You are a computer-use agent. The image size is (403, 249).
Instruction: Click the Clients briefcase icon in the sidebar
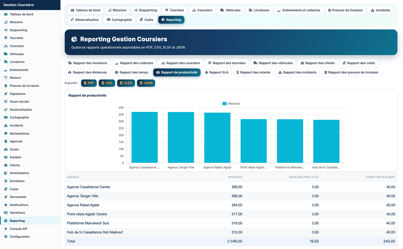point(6,165)
